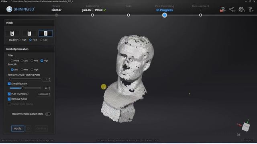
Task: Go to the Device Einstar step
Action: tap(56, 8)
